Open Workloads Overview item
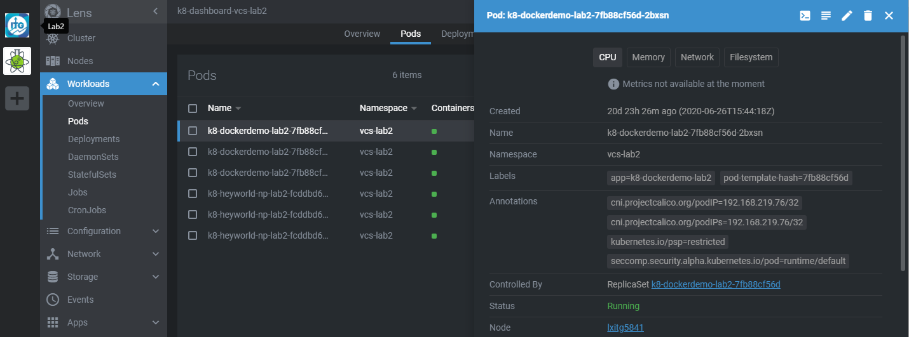Viewport: 909px width, 337px height. point(86,103)
